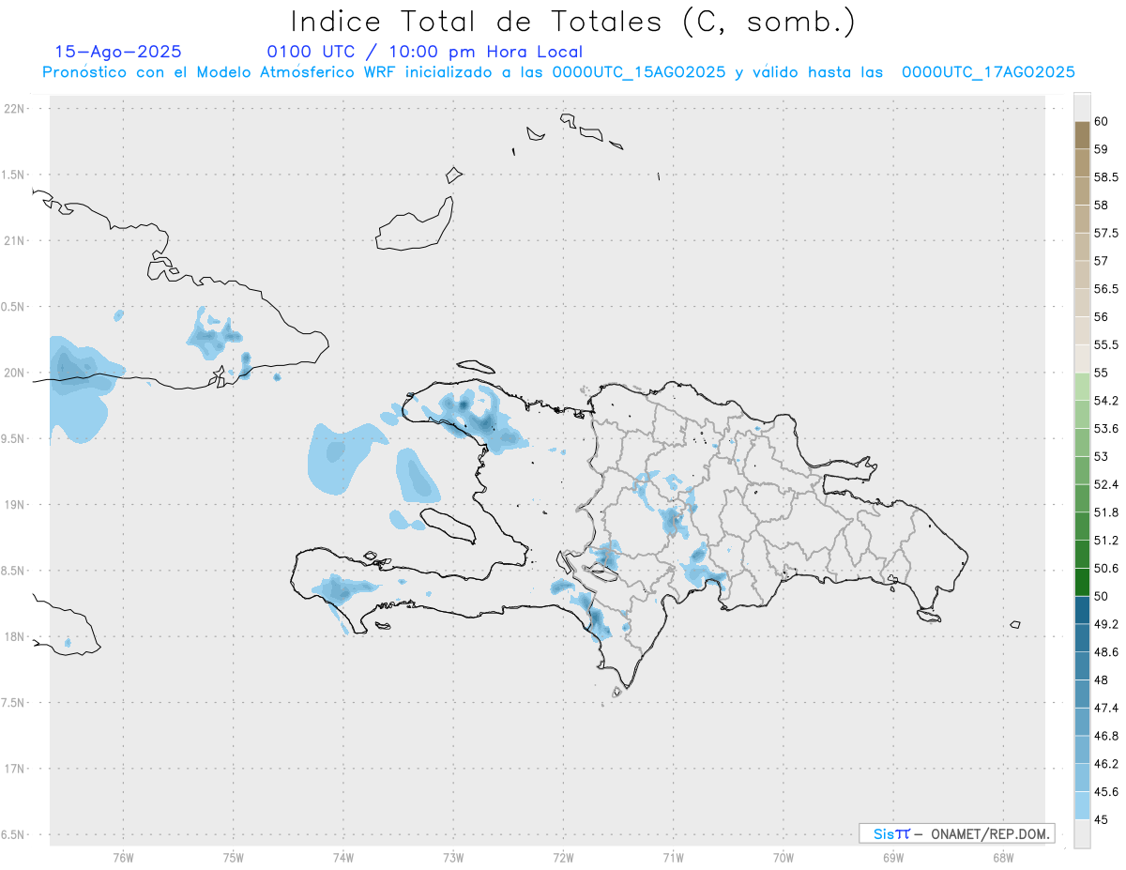Click the dark blue swatch between 49.2 and 50
This screenshot has width=1126, height=870.
pyautogui.click(x=1082, y=610)
